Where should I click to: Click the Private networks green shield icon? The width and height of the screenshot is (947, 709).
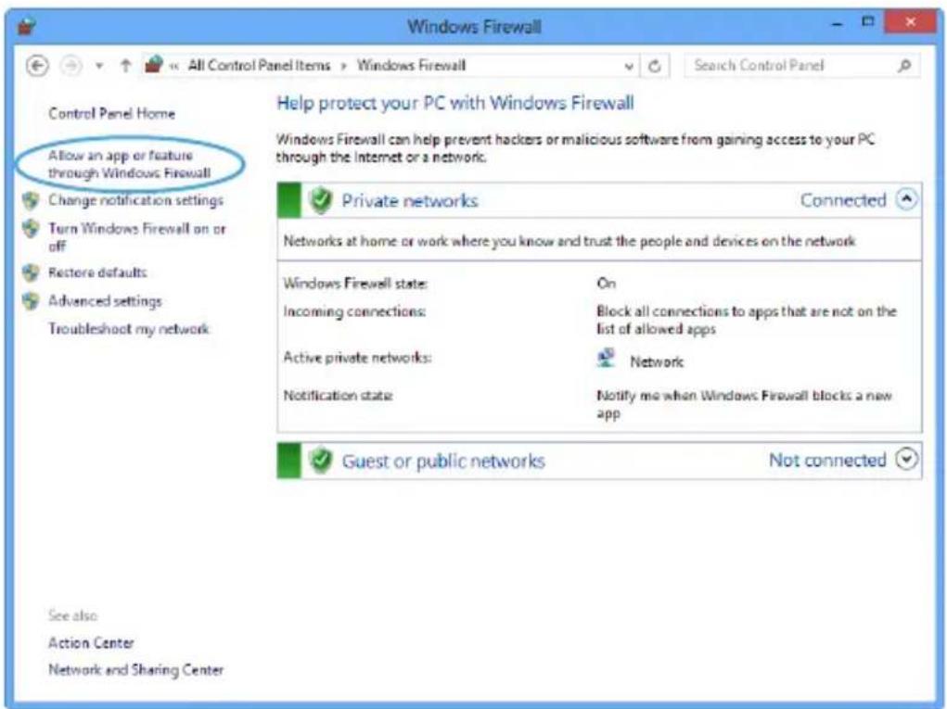coord(321,200)
